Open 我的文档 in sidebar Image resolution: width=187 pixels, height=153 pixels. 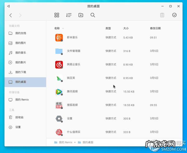click(x=21, y=33)
